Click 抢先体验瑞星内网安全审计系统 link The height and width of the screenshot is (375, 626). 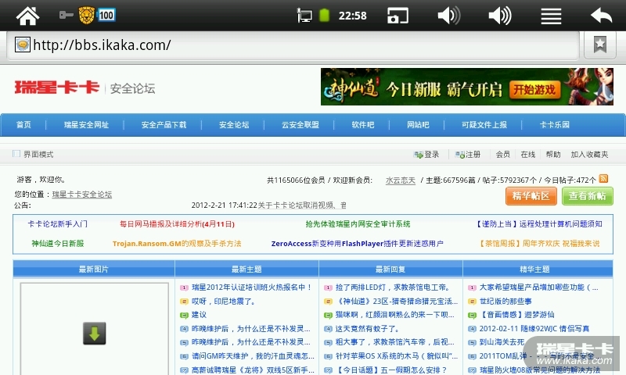tap(358, 224)
